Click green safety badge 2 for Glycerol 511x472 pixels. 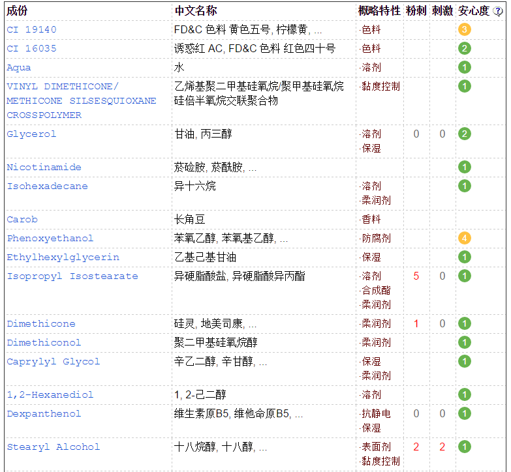464,134
